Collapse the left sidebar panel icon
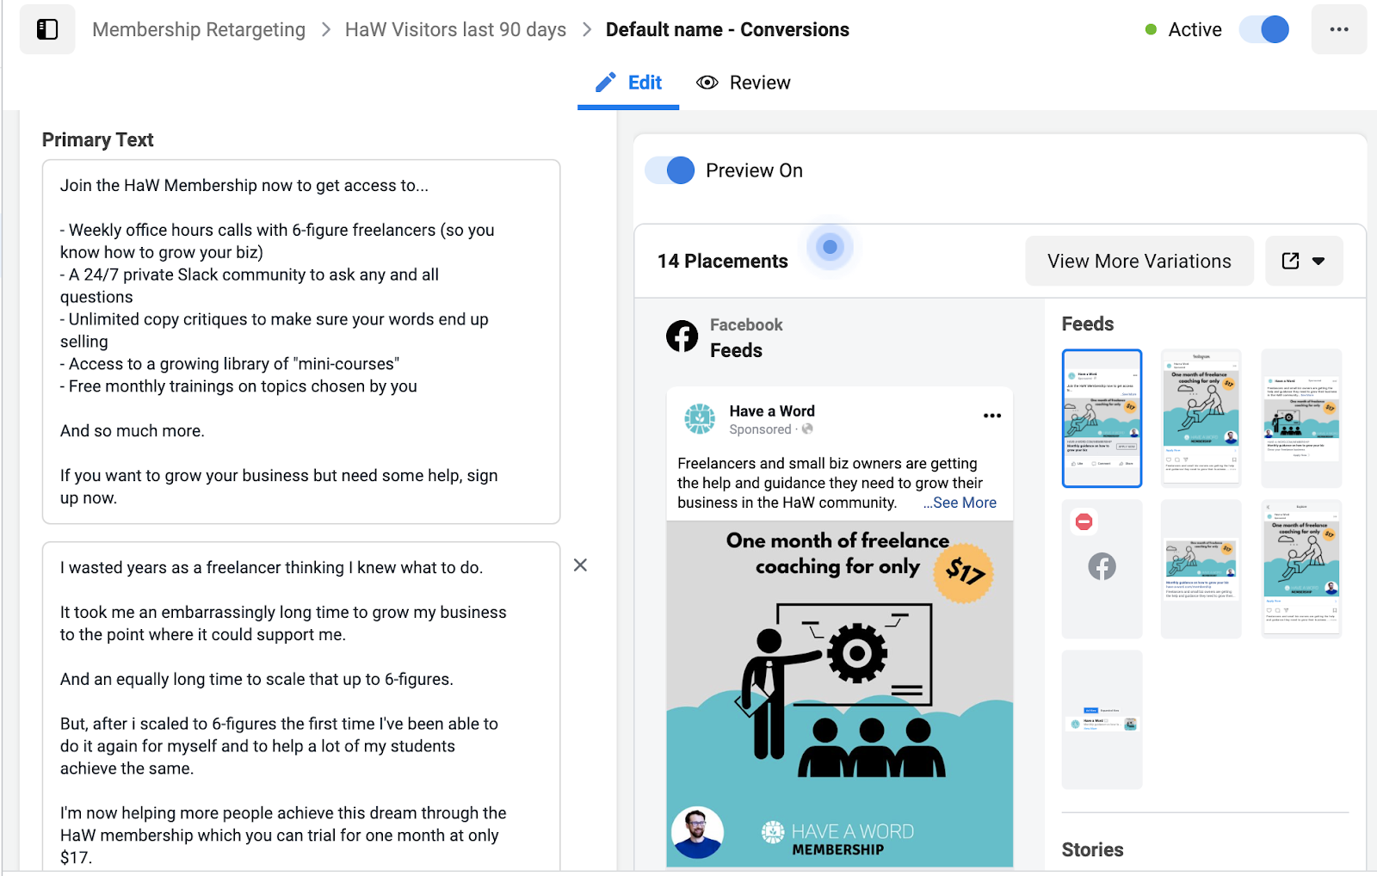Viewport: 1377px width, 876px height. click(x=47, y=29)
